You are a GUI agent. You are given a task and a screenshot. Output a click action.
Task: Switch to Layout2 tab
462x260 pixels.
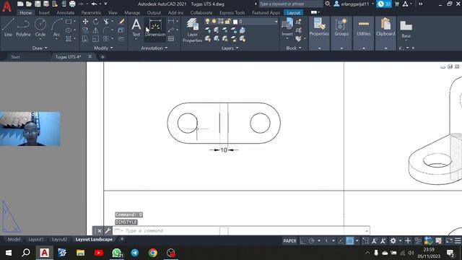(x=59, y=239)
